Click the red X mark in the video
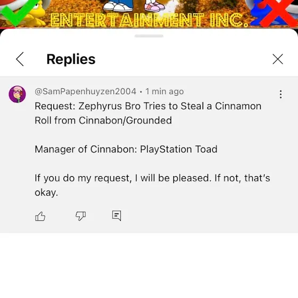This screenshot has height=298, width=298. 277,13
